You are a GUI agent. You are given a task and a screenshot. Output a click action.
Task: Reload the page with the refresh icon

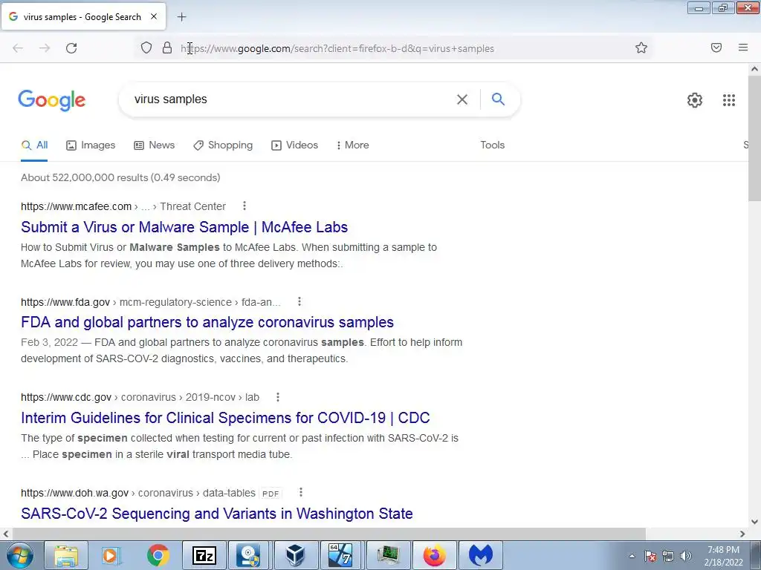tap(71, 48)
